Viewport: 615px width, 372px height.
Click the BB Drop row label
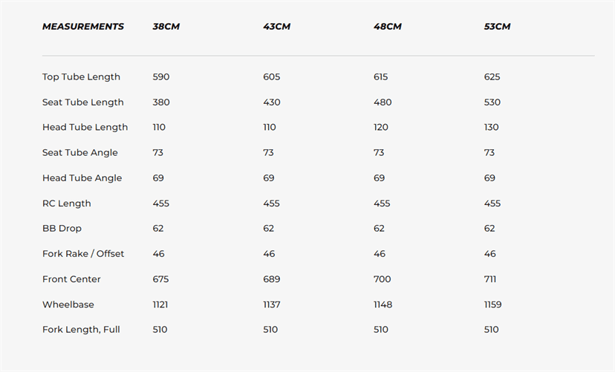[x=62, y=229]
